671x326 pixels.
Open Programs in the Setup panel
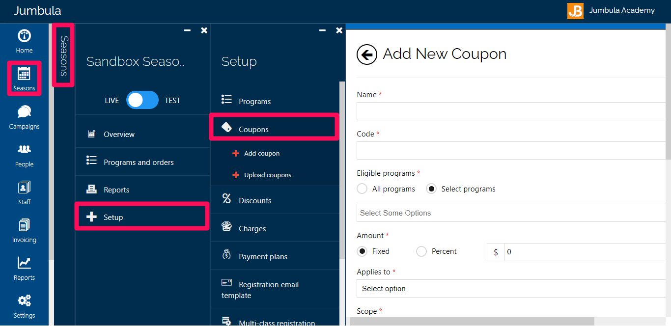(x=275, y=101)
